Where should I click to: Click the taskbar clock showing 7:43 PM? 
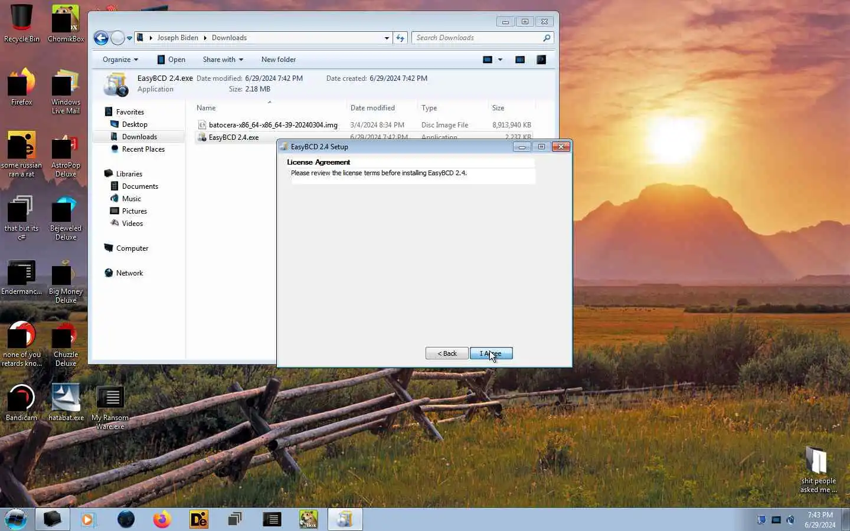(820, 520)
